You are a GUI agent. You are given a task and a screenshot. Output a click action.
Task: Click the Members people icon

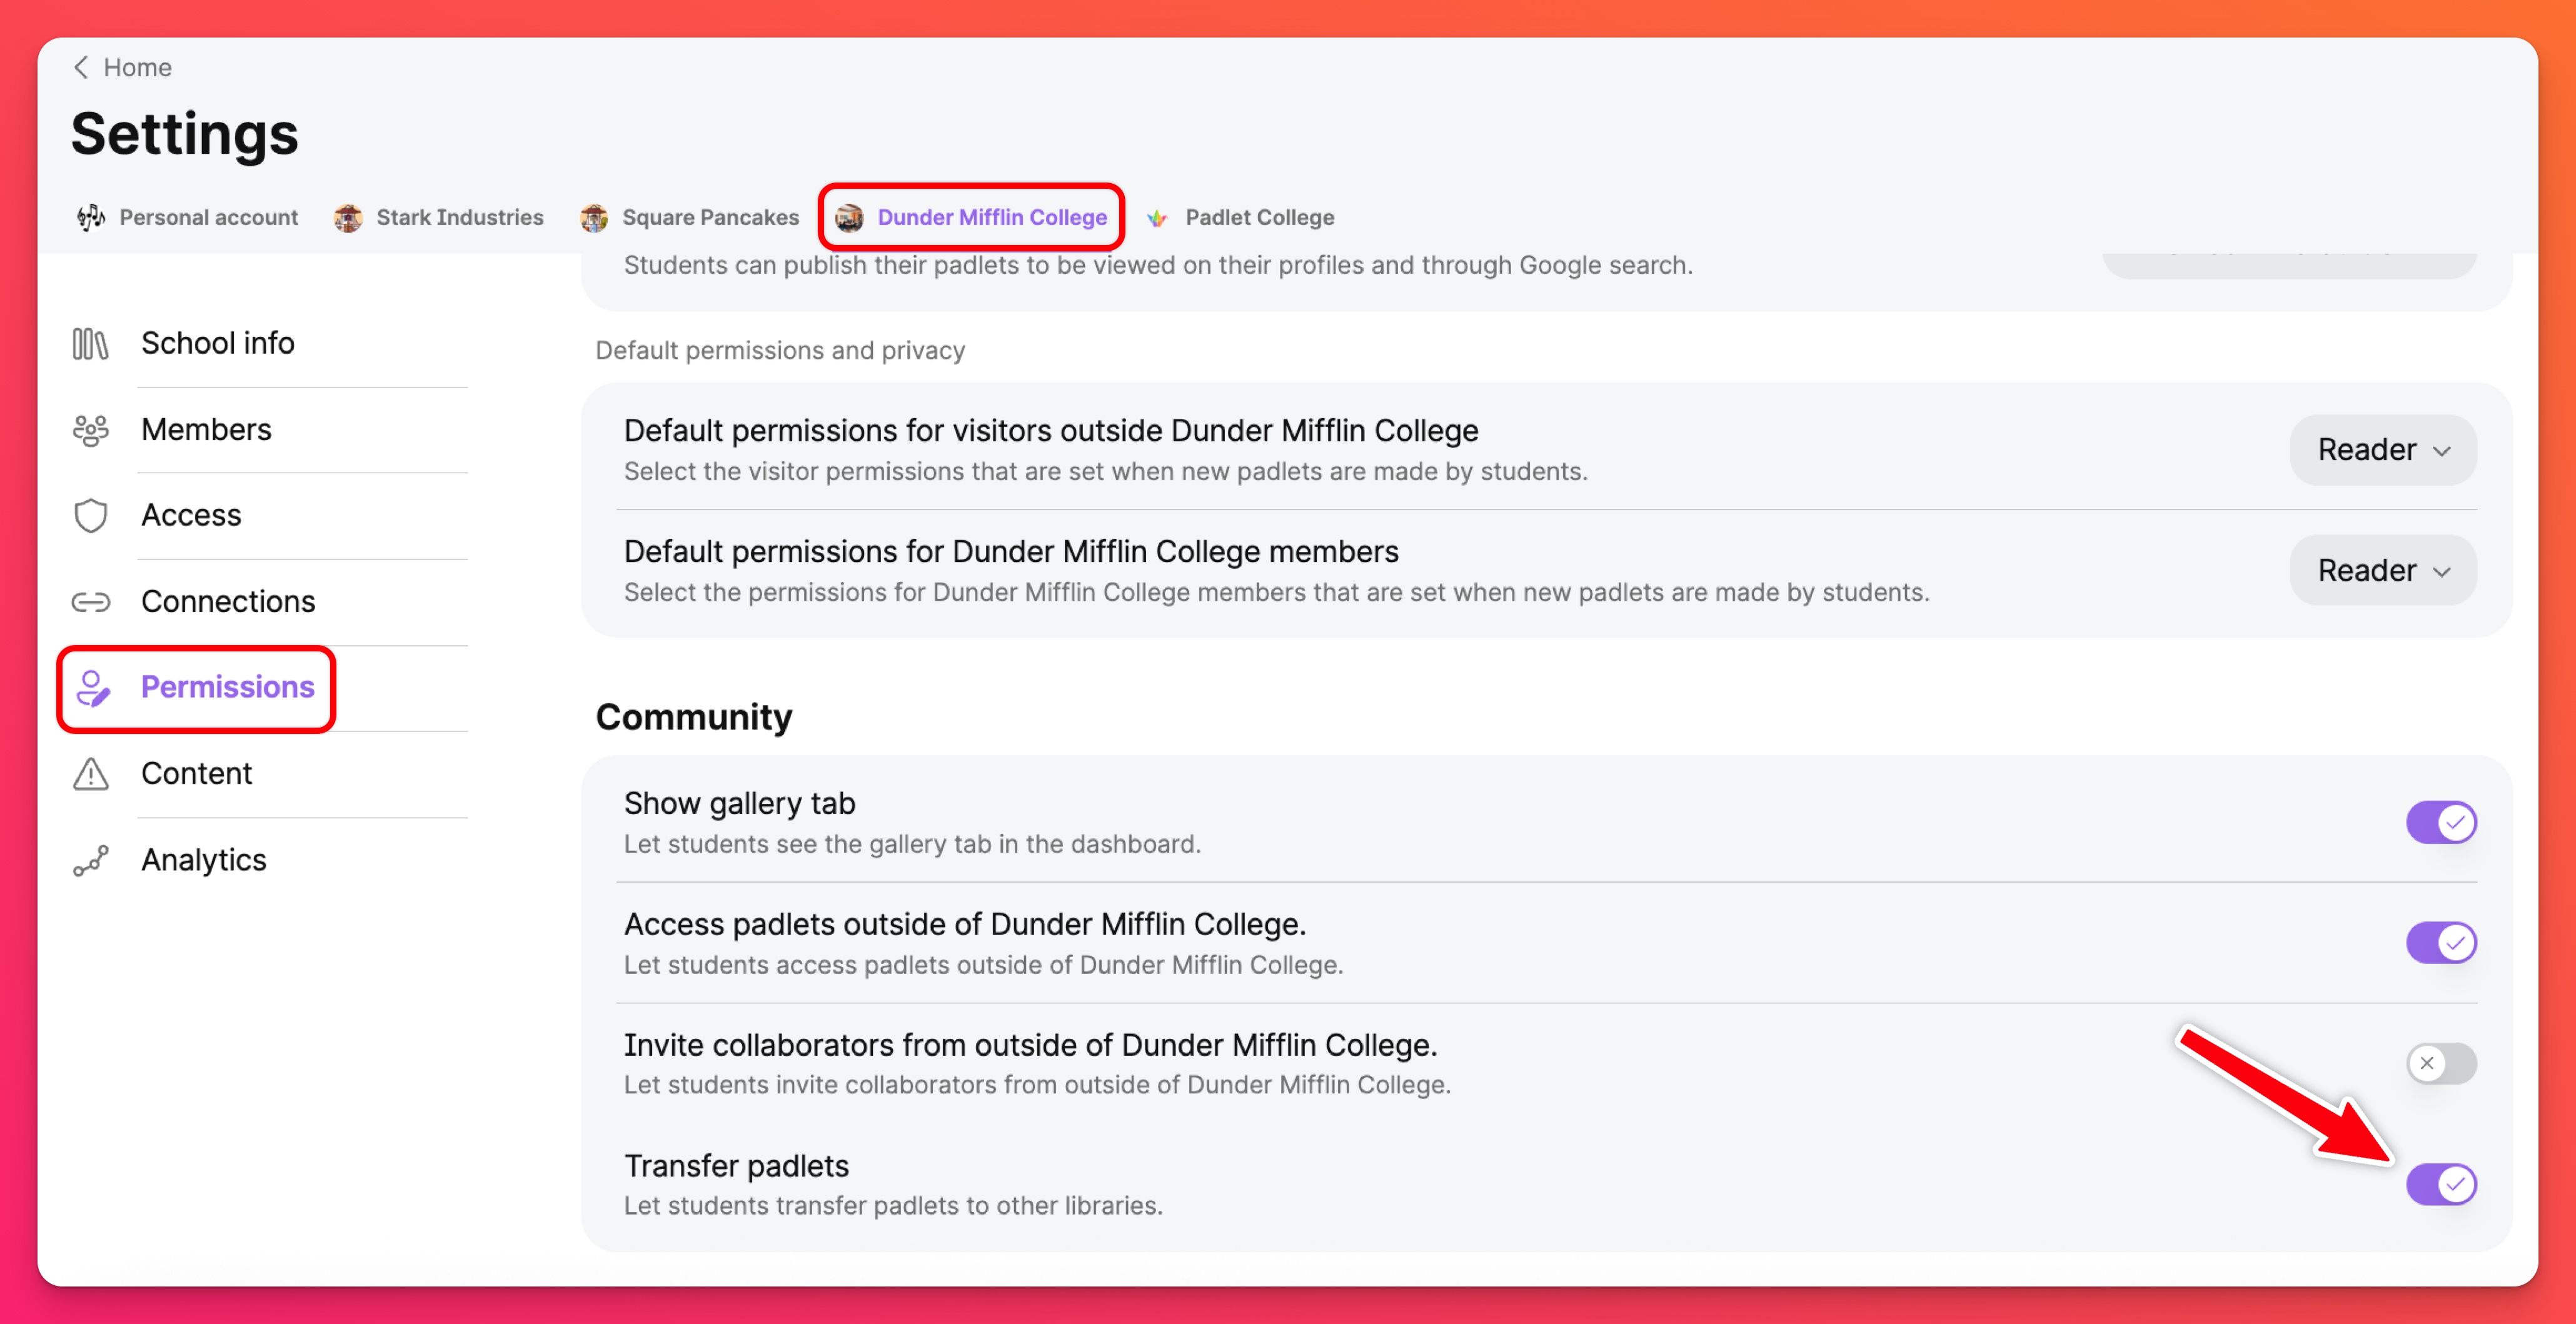pos(90,430)
